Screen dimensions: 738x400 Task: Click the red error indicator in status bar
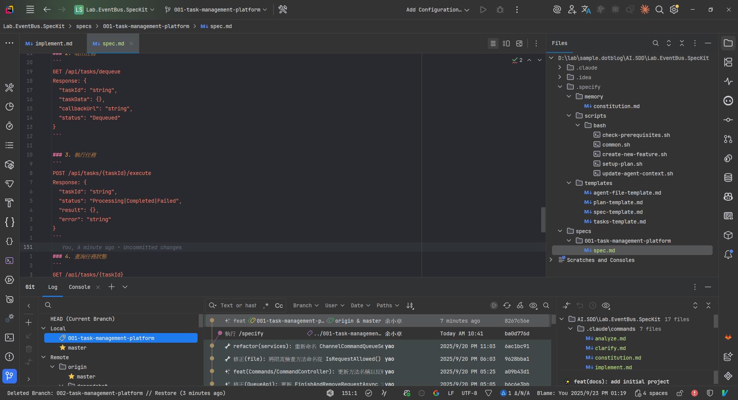click(x=695, y=393)
